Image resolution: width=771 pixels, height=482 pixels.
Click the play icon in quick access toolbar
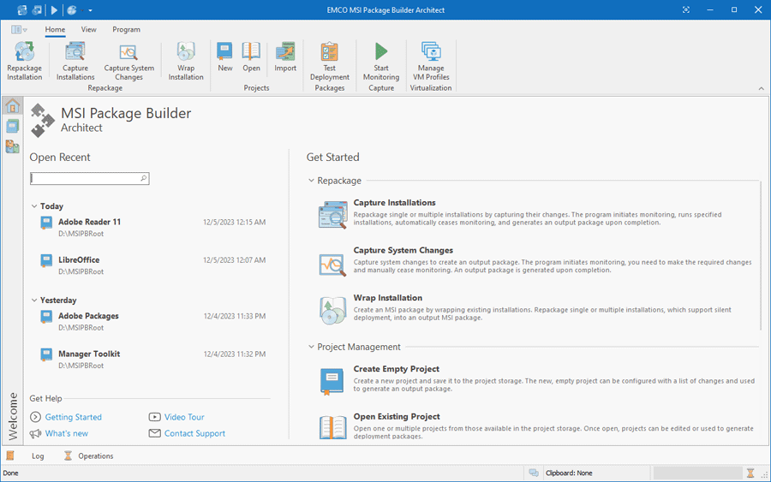(x=54, y=9)
